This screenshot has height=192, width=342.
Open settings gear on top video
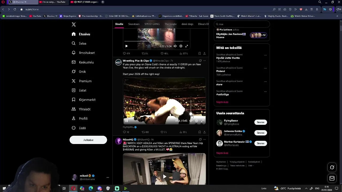tap(181, 46)
